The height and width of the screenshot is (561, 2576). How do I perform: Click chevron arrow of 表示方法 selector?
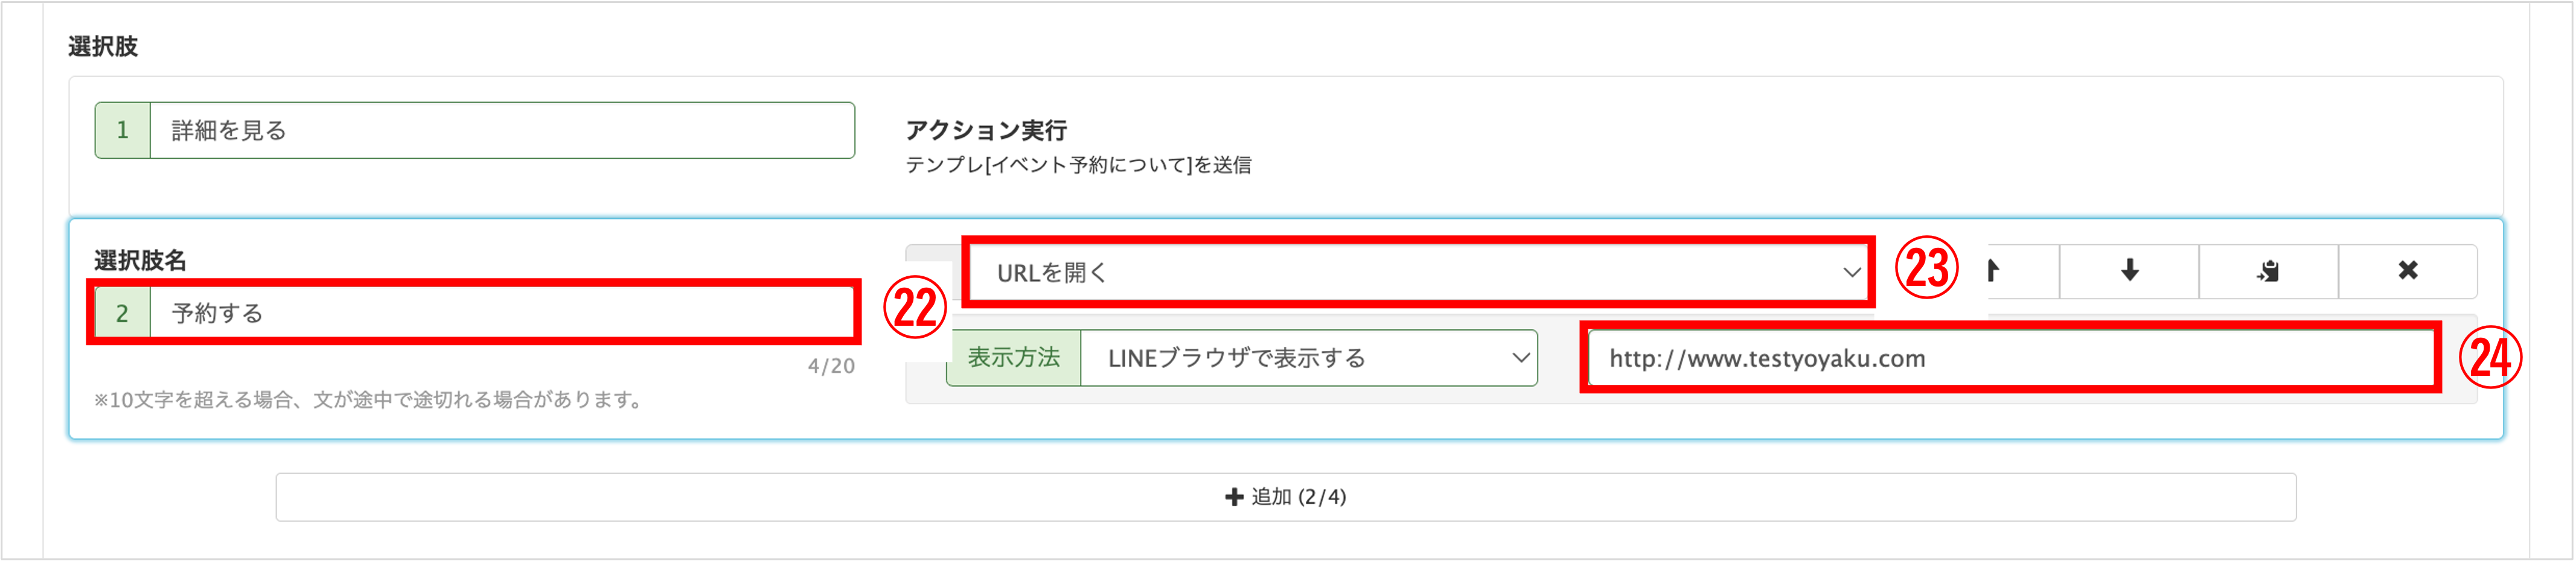(1520, 358)
